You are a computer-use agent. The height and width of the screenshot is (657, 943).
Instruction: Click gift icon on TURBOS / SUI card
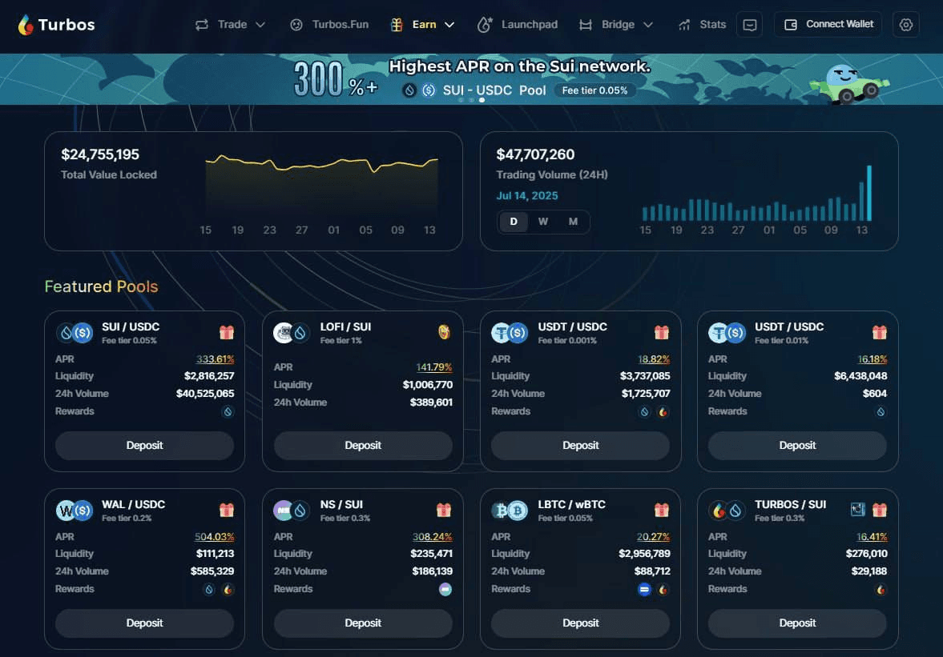click(x=879, y=510)
